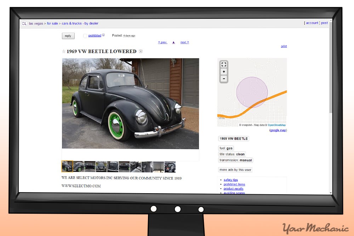The width and height of the screenshot is (354, 236).
Task: Expand map to fullscreen
Action: pos(224,64)
